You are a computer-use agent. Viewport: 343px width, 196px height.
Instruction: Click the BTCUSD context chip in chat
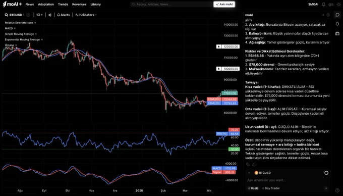click(262, 173)
